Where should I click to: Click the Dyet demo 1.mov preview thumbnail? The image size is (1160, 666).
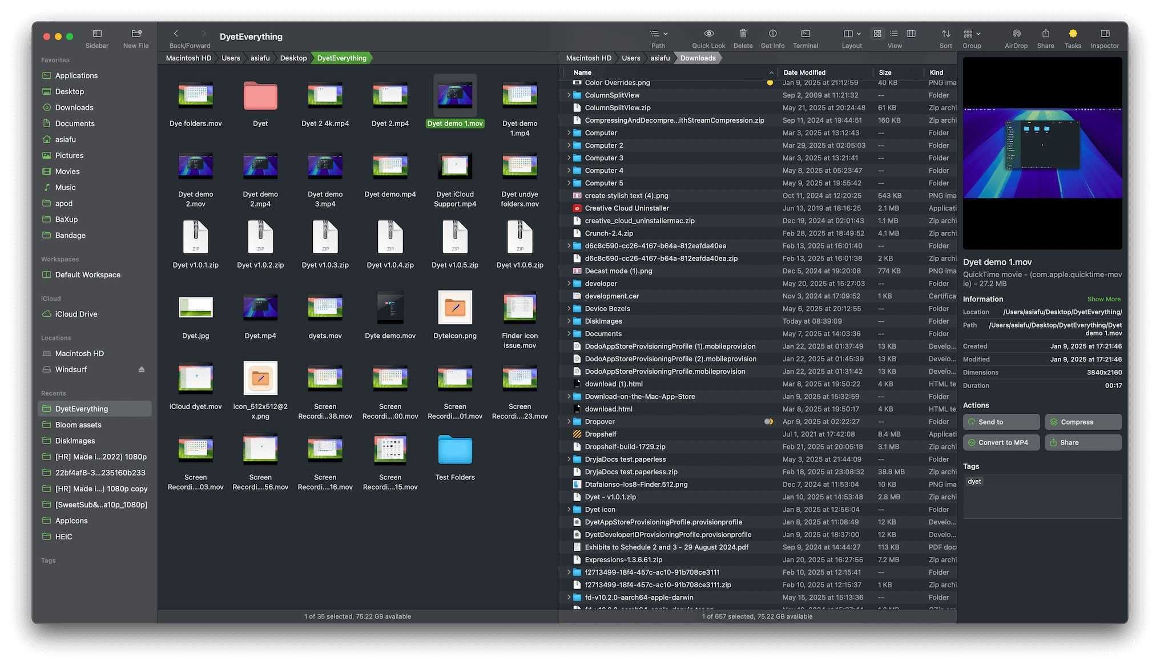coord(1042,151)
